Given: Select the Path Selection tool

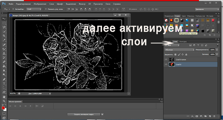Looking at the screenshot, I should coord(4,88).
